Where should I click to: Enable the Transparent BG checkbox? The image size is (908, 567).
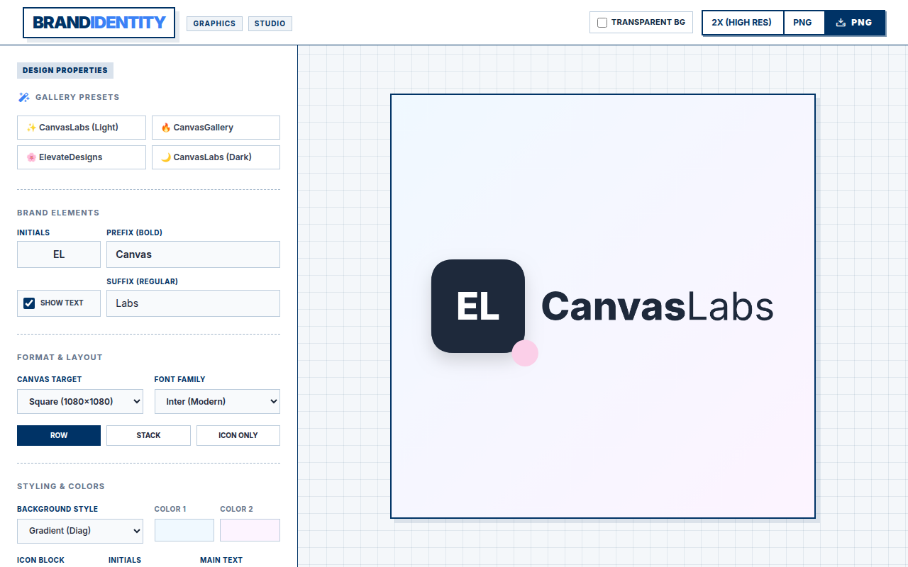pyautogui.click(x=602, y=23)
